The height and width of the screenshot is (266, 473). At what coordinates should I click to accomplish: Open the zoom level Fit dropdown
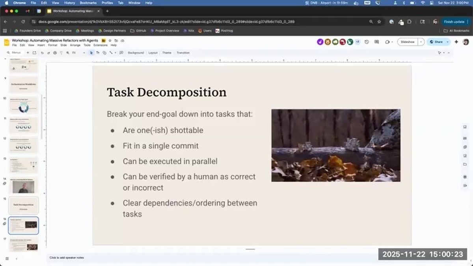click(78, 53)
